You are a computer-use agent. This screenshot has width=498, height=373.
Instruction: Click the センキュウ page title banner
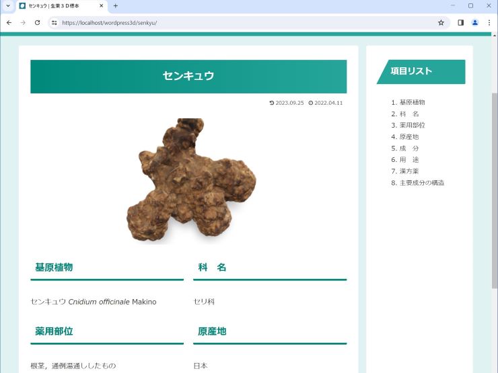tap(188, 77)
